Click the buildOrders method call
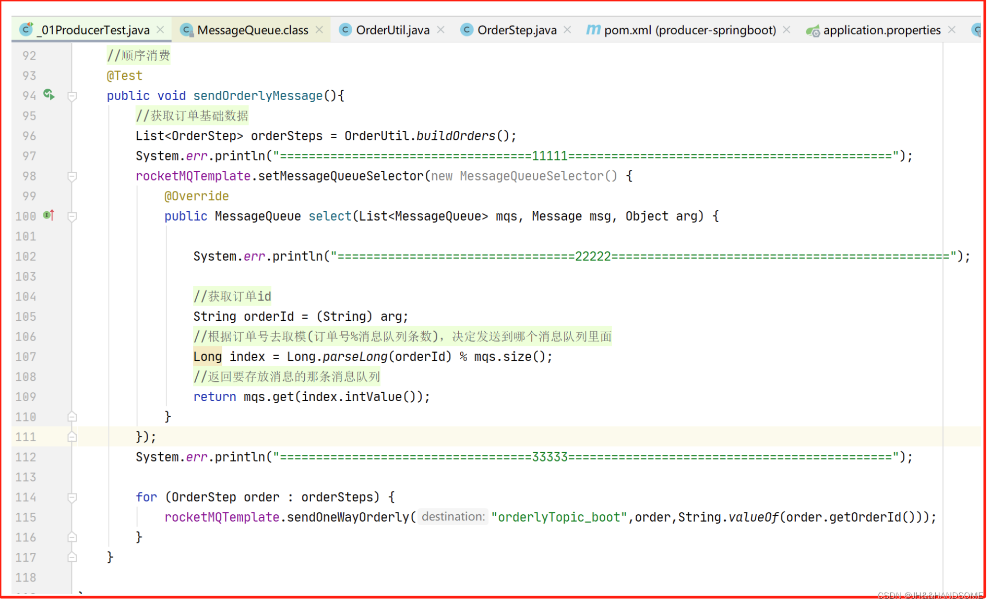Viewport: 991px width, 604px height. [x=456, y=136]
